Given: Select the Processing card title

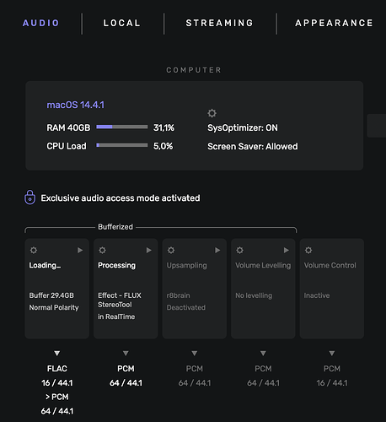Looking at the screenshot, I should point(116,265).
